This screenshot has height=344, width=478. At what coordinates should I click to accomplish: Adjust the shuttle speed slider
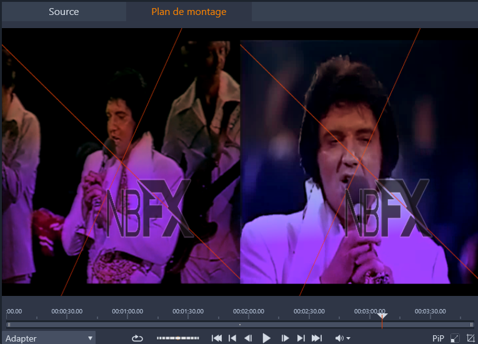tap(177, 338)
